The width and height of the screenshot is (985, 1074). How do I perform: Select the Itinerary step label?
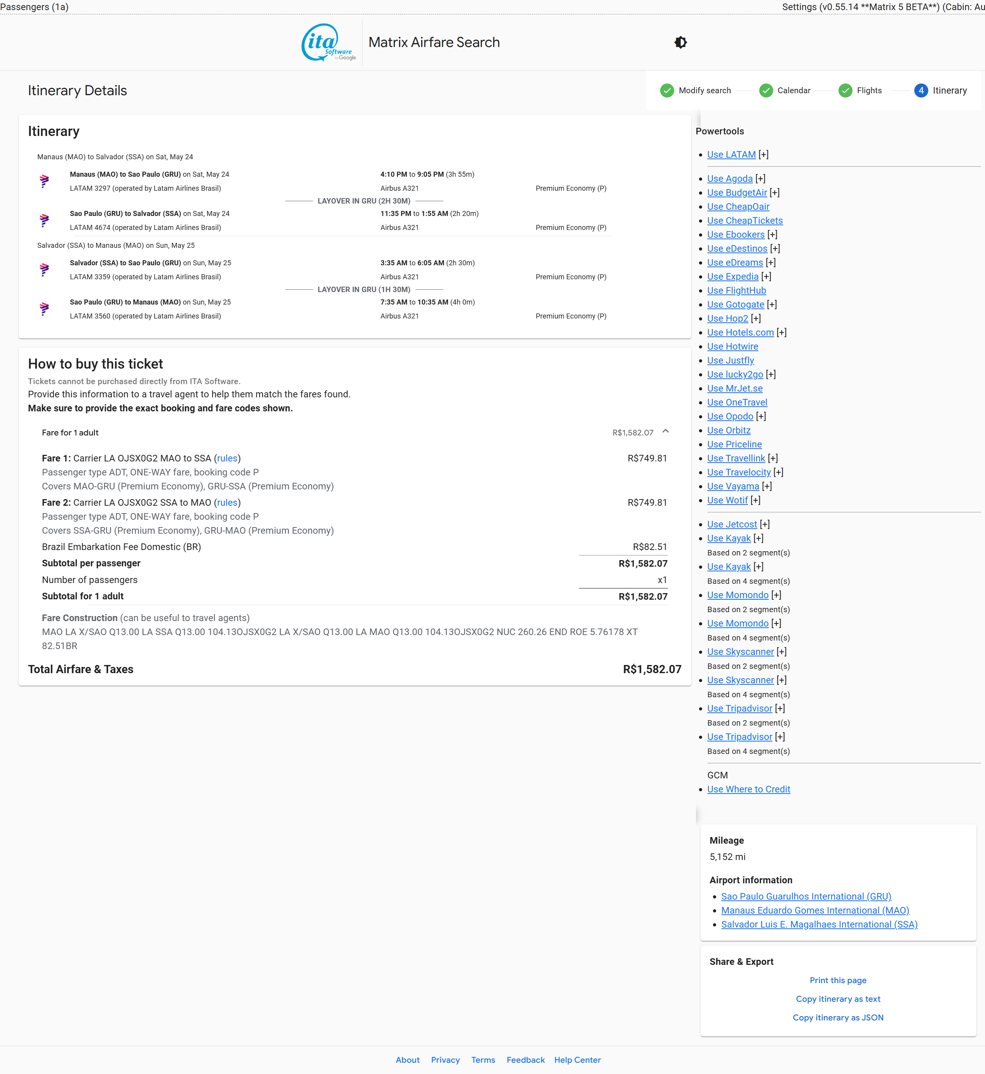(x=949, y=91)
